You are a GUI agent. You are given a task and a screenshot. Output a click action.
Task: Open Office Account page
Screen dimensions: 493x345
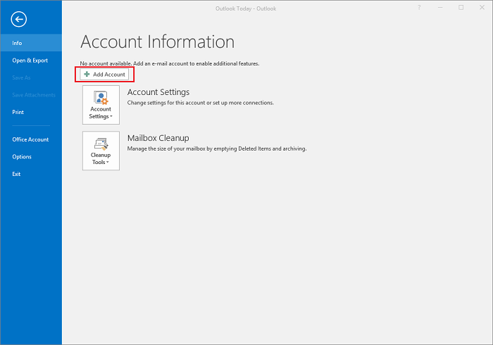coord(31,139)
